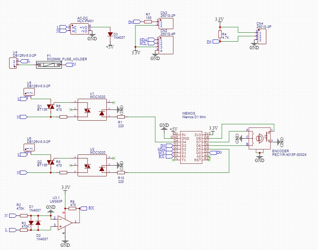
Task: Click the 3.3V power symbol above R4
Action: [219, 19]
